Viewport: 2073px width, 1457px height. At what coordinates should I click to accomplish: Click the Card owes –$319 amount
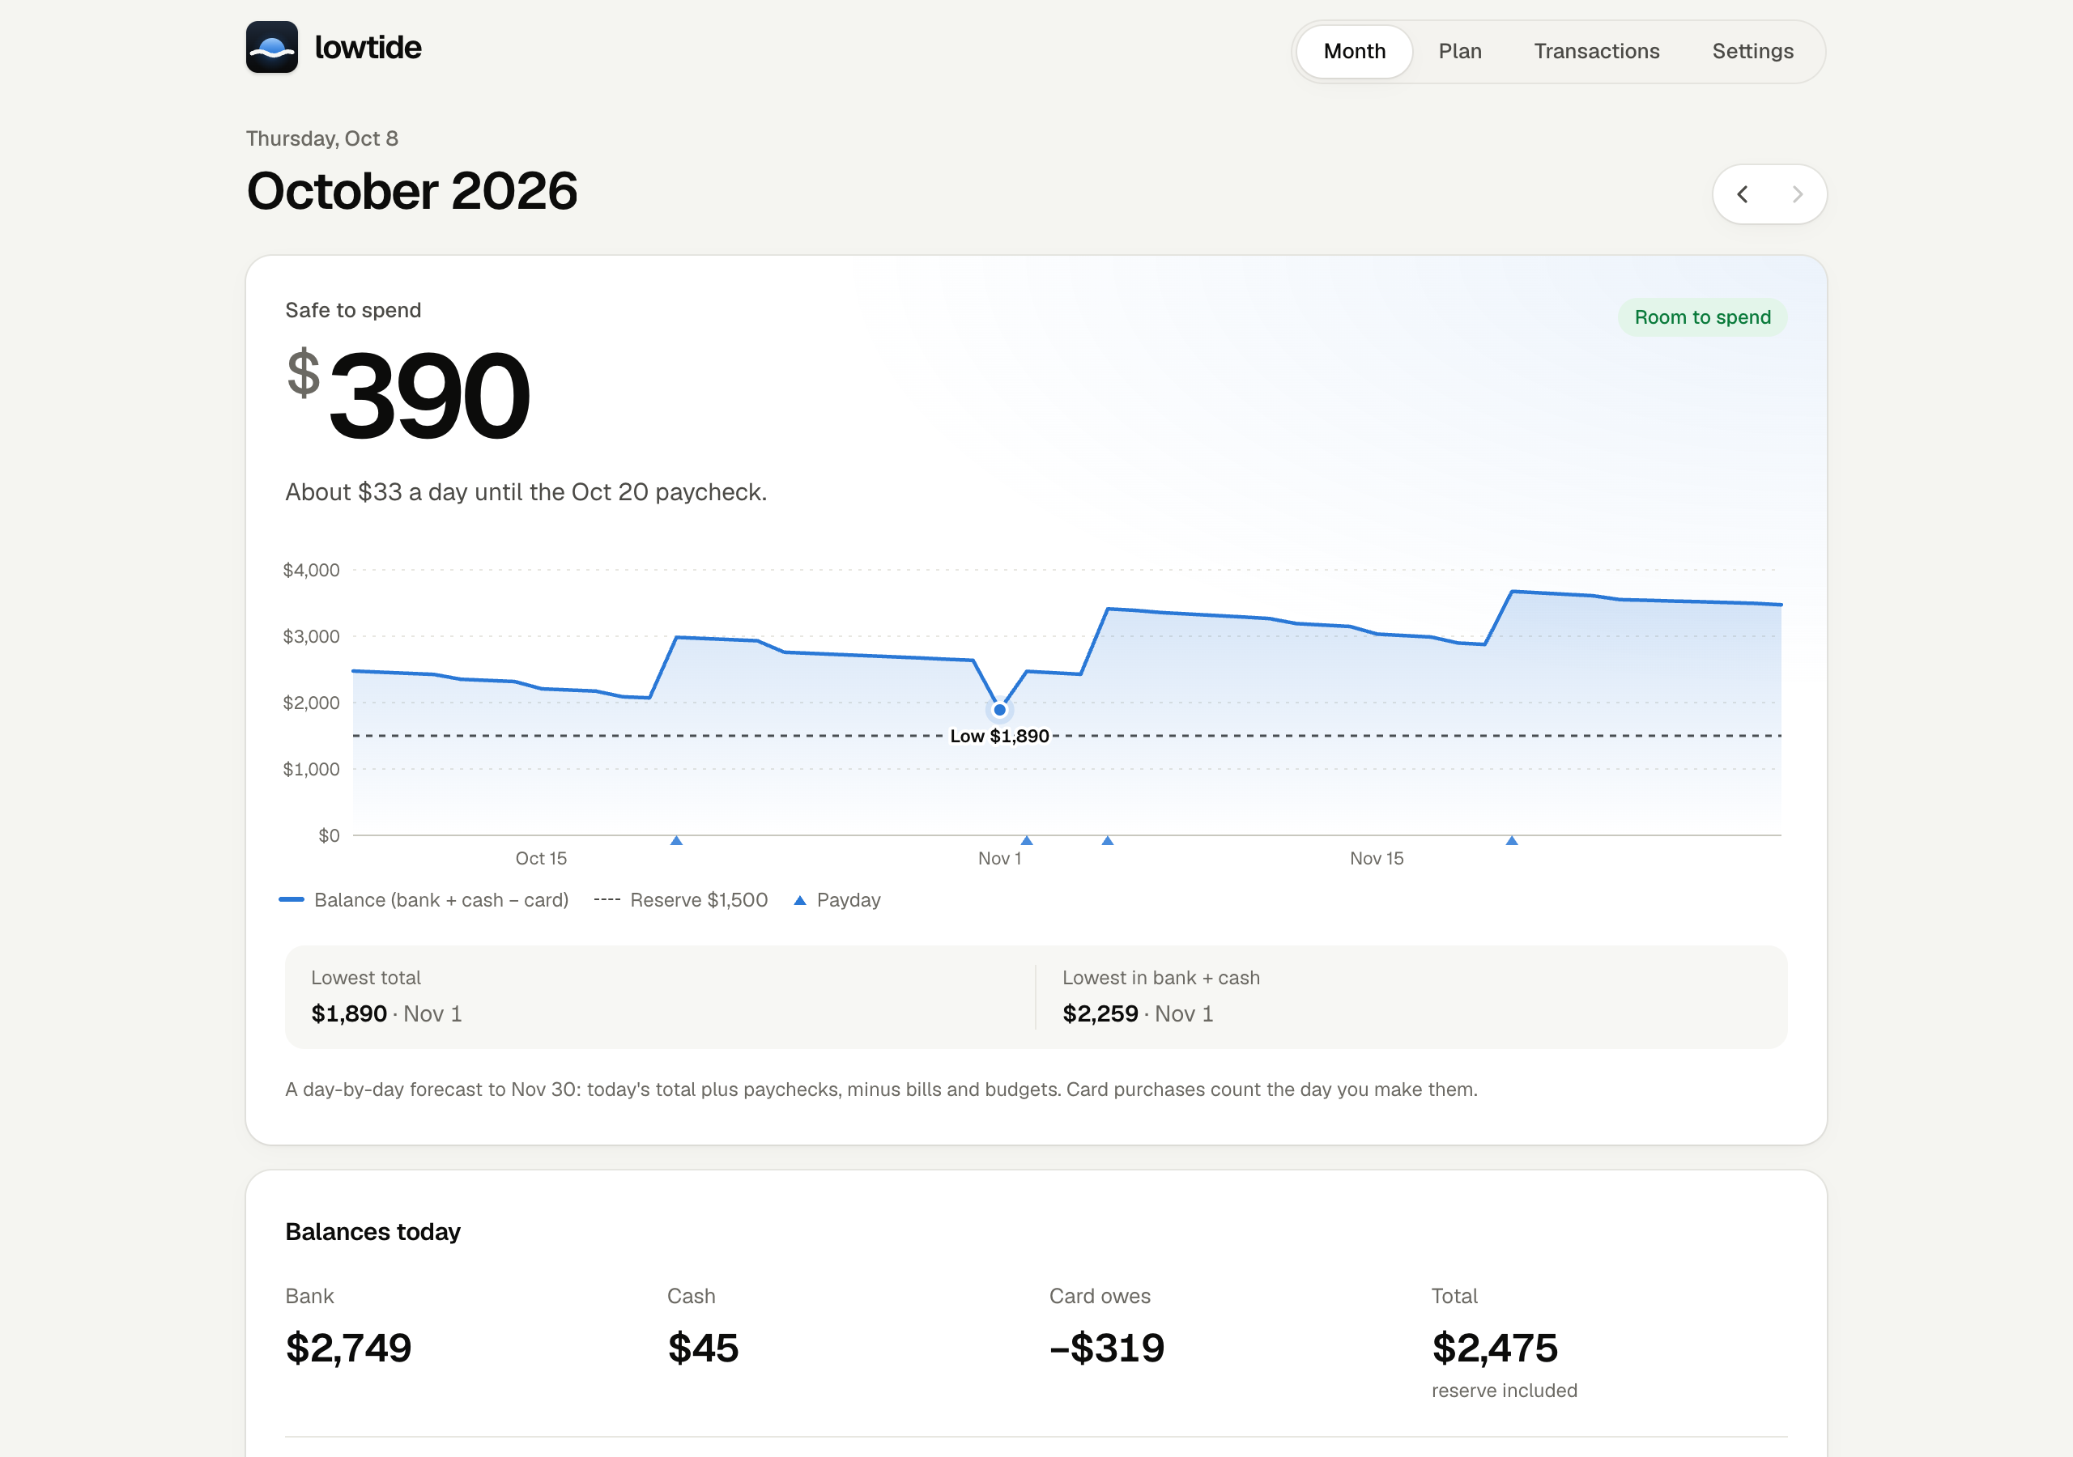1107,1348
